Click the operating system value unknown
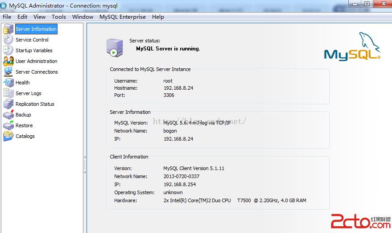This screenshot has width=392, height=233. 173,192
